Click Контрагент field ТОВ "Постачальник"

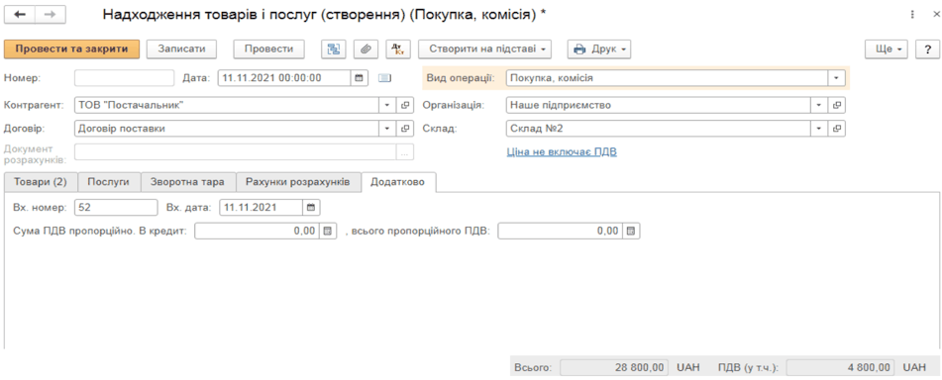[227, 105]
